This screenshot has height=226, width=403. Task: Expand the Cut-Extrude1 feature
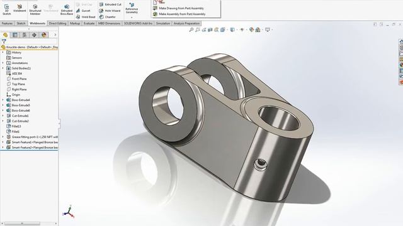point(3,116)
